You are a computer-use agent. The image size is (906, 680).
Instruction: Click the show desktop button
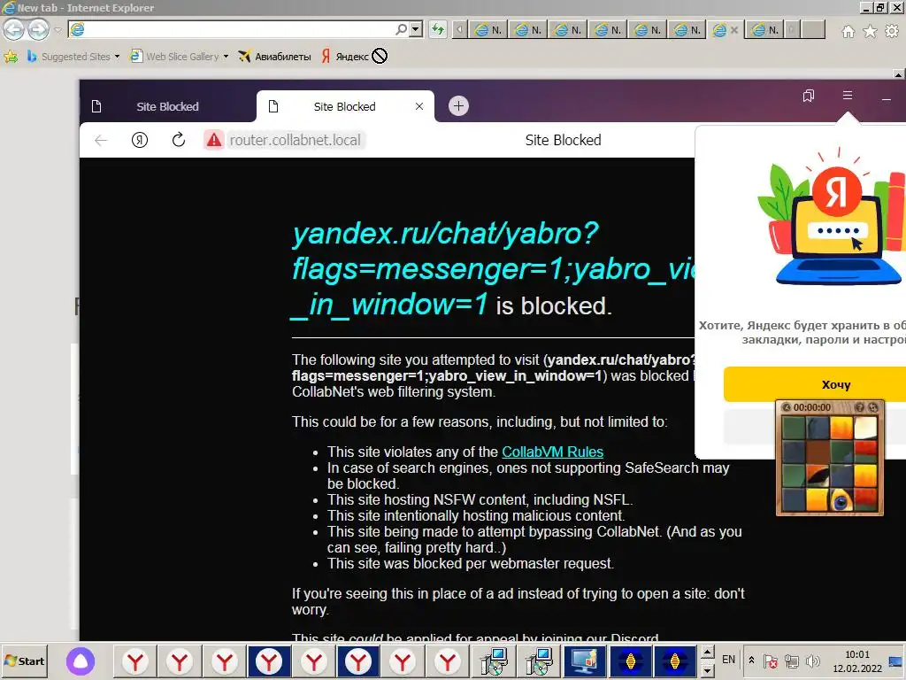[x=896, y=661]
